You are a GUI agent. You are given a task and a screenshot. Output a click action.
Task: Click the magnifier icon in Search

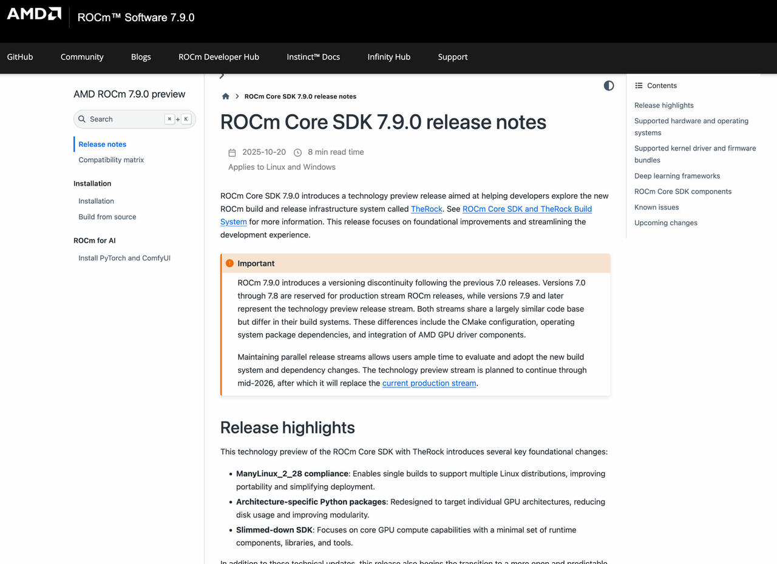pos(82,119)
